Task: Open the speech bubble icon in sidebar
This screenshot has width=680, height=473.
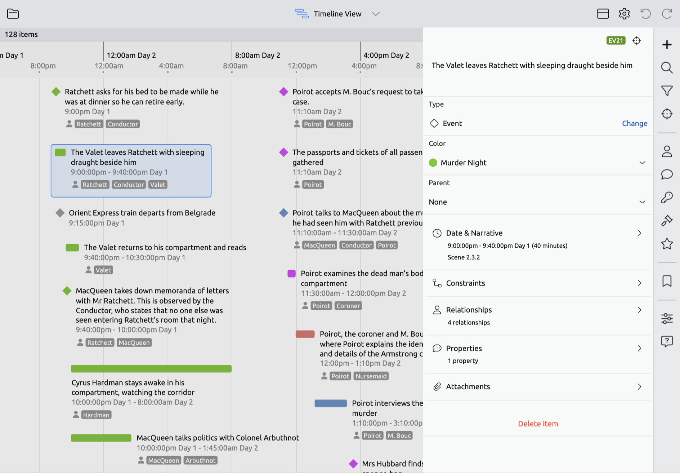Action: click(667, 174)
